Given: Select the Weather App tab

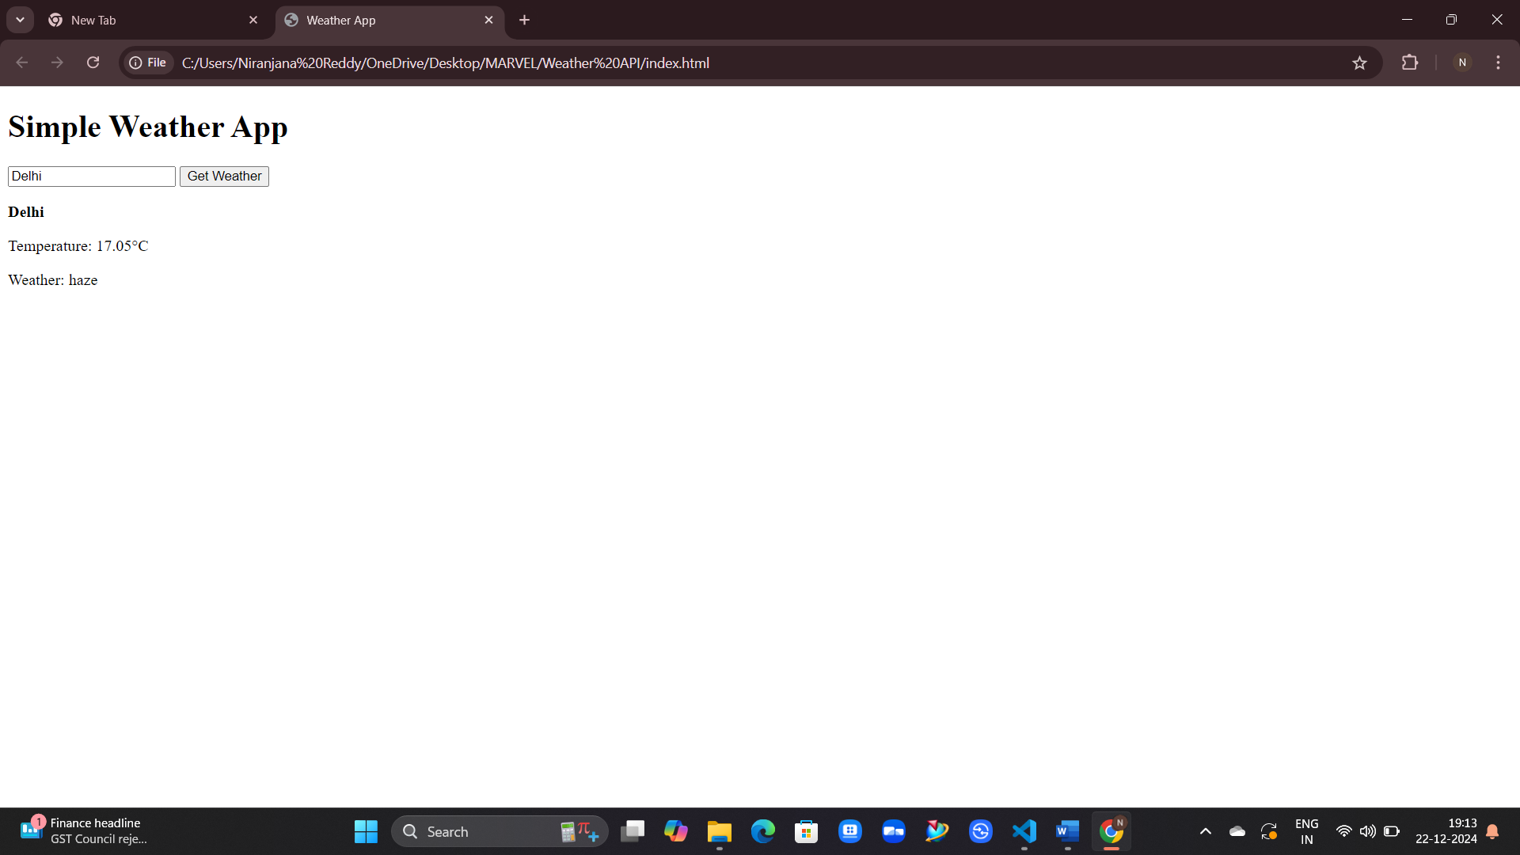Looking at the screenshot, I should pos(380,20).
